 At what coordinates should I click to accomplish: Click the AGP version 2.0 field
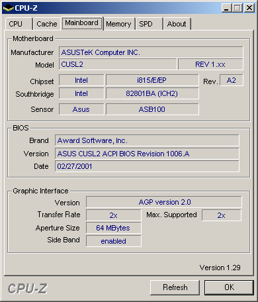click(x=164, y=202)
